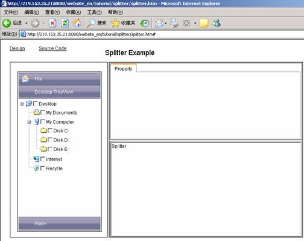
Task: Click the page icon in address bar
Action: point(23,34)
